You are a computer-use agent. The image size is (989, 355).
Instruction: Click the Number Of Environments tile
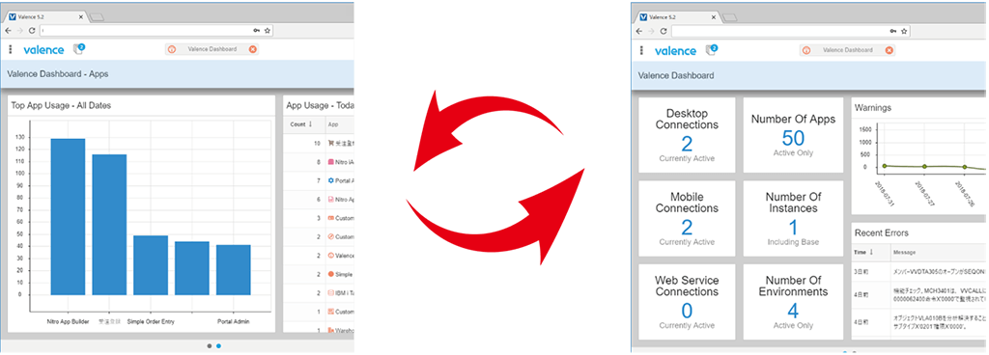[793, 302]
